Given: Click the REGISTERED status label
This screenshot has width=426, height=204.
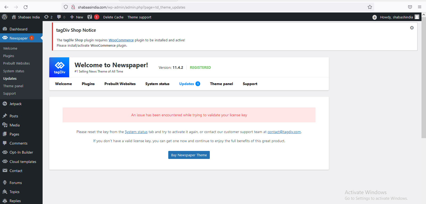Looking at the screenshot, I should [200, 67].
